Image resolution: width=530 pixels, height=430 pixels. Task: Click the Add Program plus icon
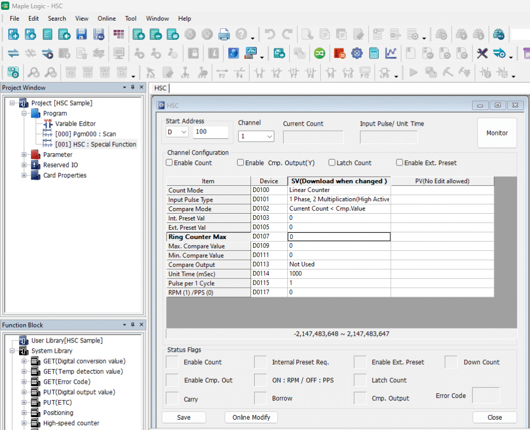tap(139, 34)
